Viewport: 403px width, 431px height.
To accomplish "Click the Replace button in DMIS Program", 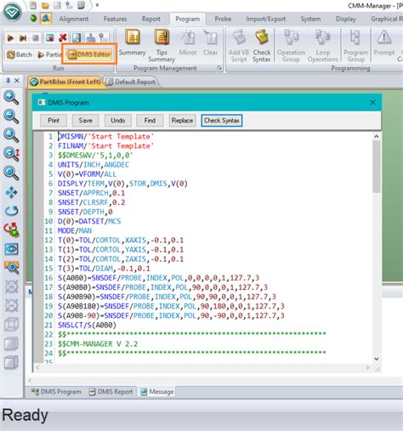I will coord(182,121).
